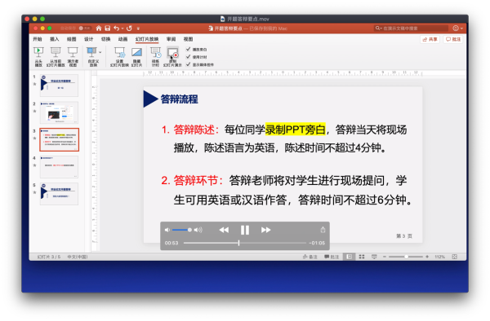Click the Slide Show view status icon
This screenshot has height=321, width=490.
click(x=374, y=257)
